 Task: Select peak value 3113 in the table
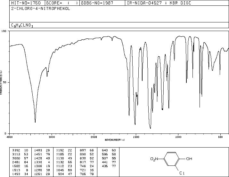(16, 154)
